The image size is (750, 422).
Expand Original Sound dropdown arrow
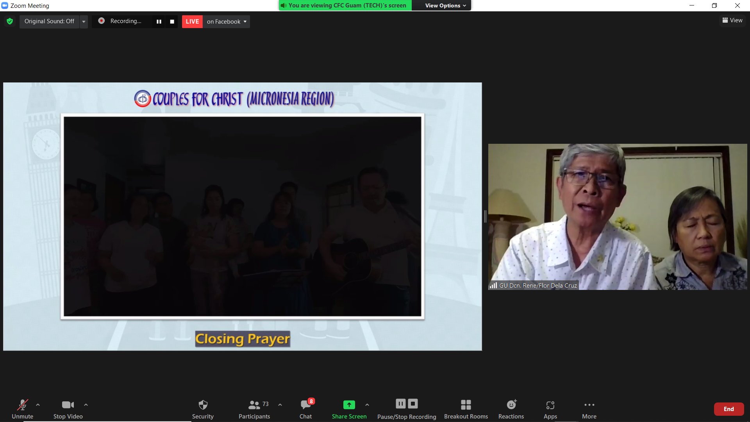click(x=84, y=21)
